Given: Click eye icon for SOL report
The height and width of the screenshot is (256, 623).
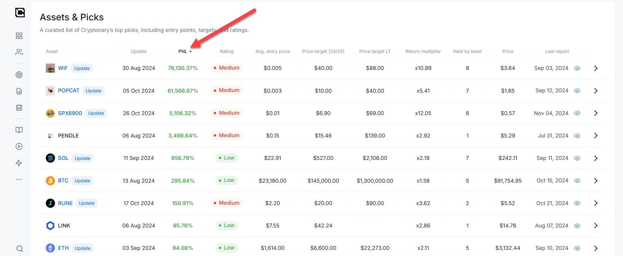Looking at the screenshot, I should pyautogui.click(x=577, y=158).
